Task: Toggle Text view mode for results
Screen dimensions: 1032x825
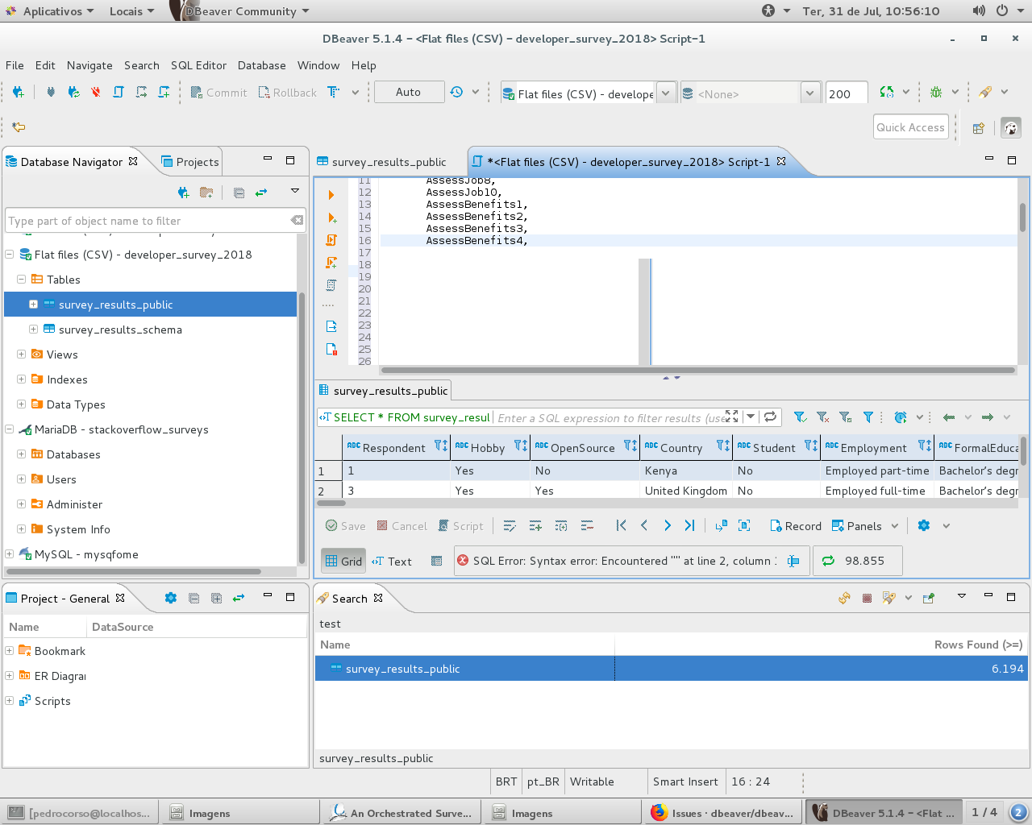Action: 392,562
